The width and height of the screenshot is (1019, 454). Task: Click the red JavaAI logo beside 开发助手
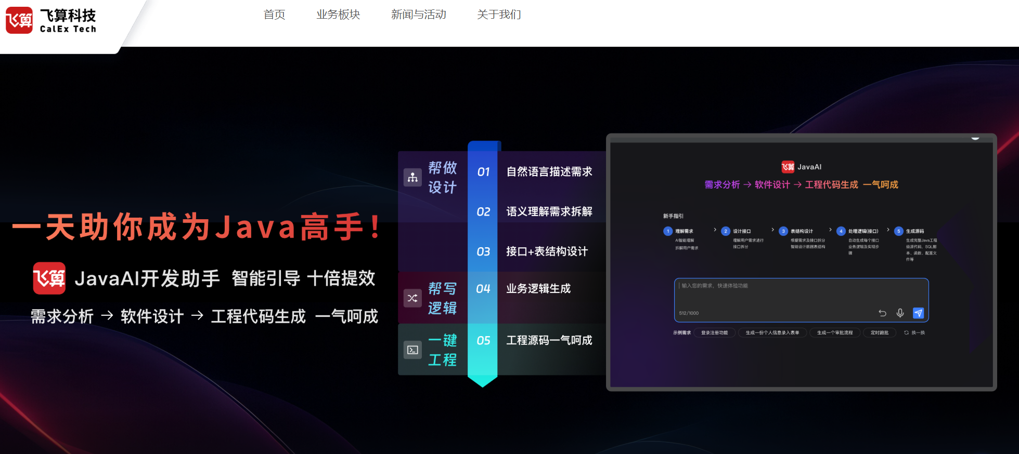pyautogui.click(x=49, y=278)
